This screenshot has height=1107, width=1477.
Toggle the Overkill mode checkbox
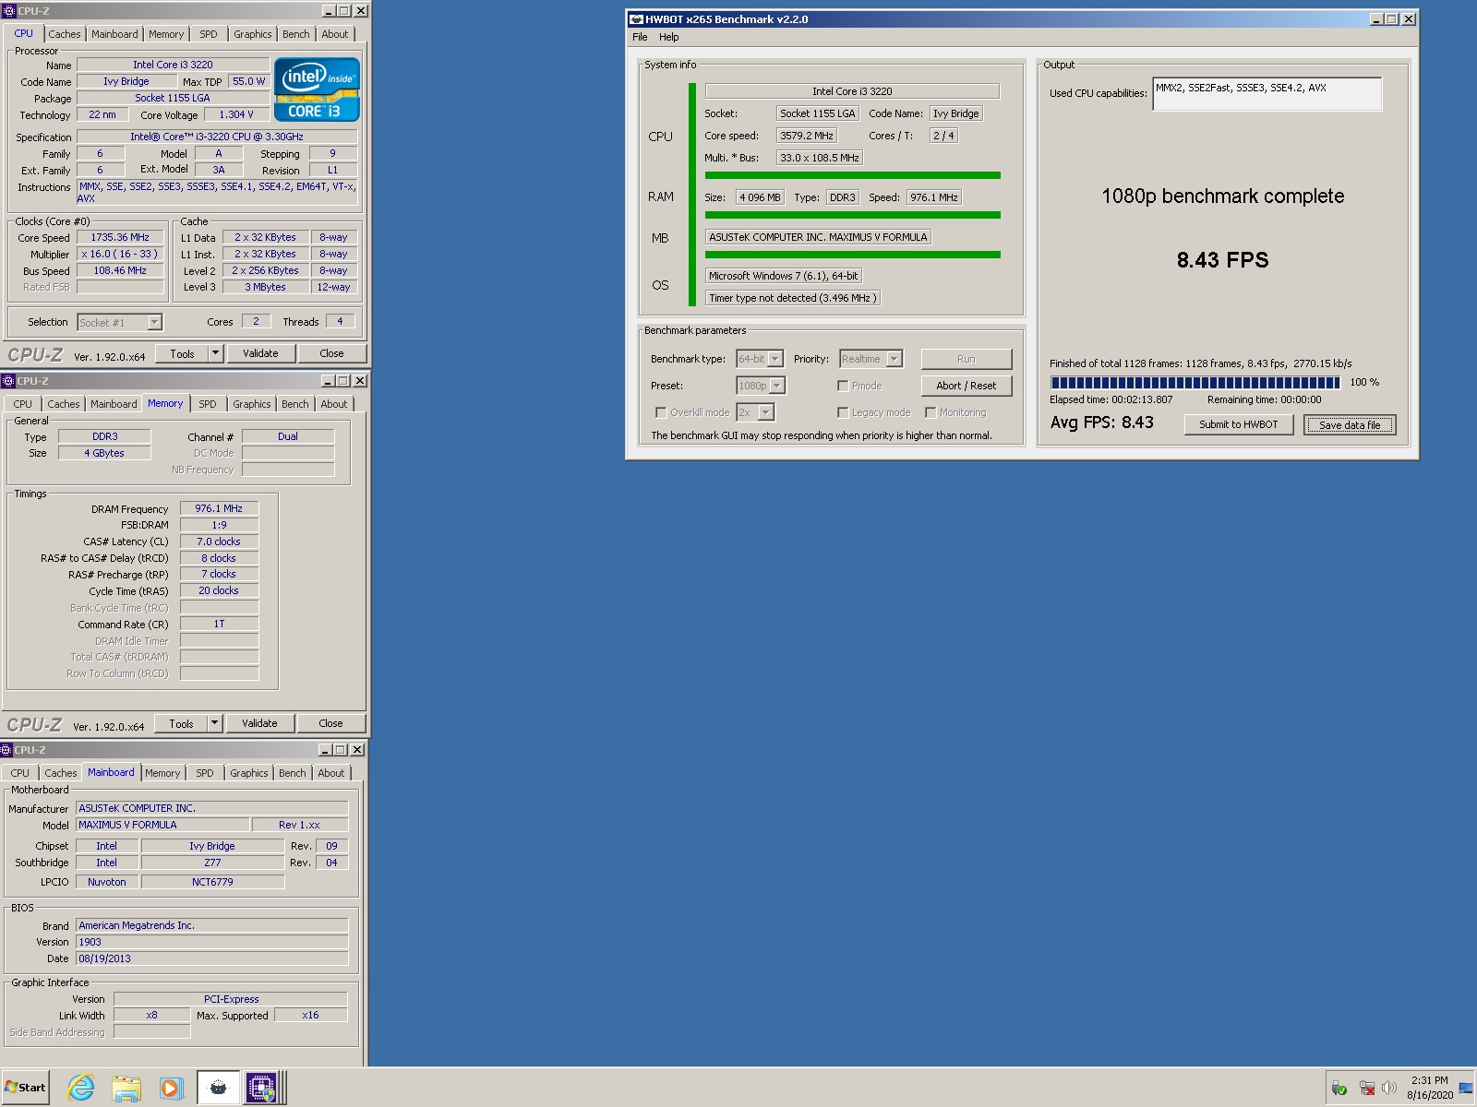[660, 412]
